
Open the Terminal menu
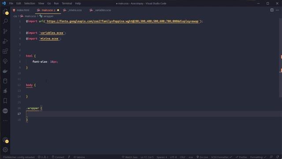(x=67, y=4)
